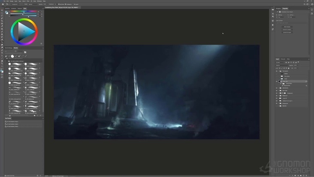This screenshot has width=314, height=177.
Task: Toggle the Anti-alias checkbox
Action: pyautogui.click(x=58, y=4)
